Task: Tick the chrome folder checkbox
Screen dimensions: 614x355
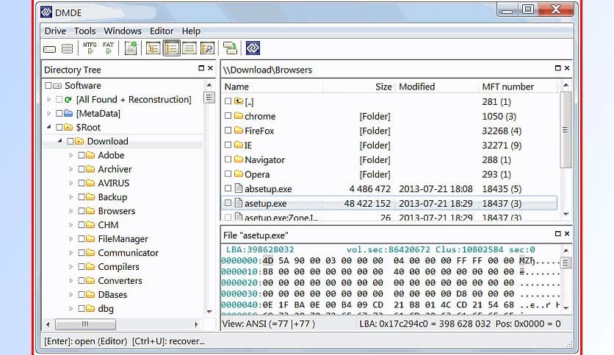Action: pyautogui.click(x=228, y=116)
